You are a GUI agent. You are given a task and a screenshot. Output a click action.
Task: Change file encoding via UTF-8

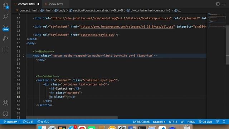click(x=173, y=122)
